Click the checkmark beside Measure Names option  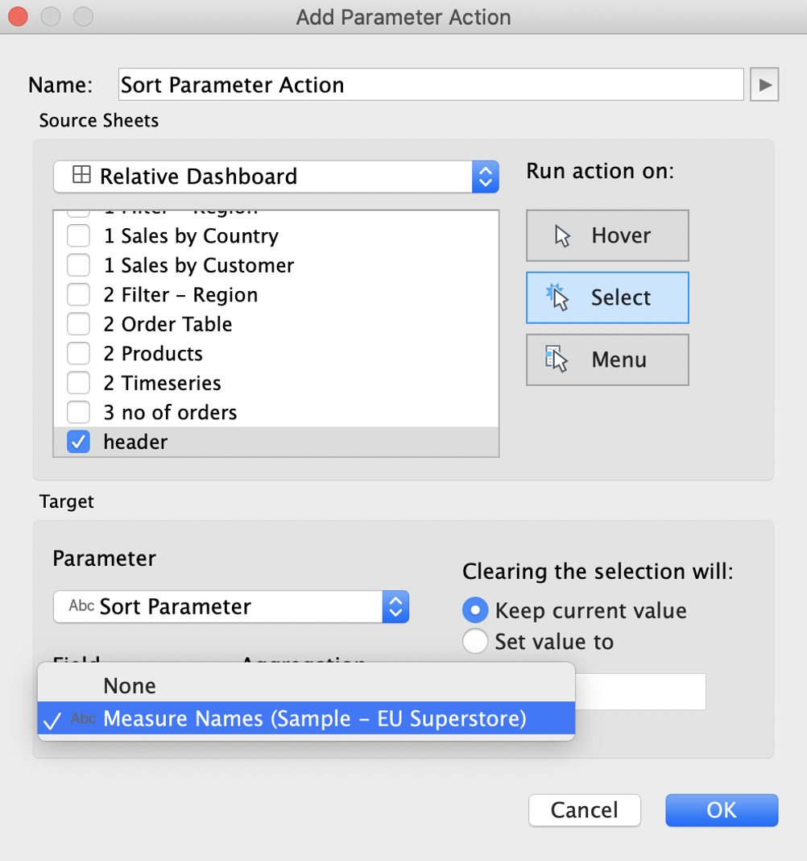[x=52, y=721]
